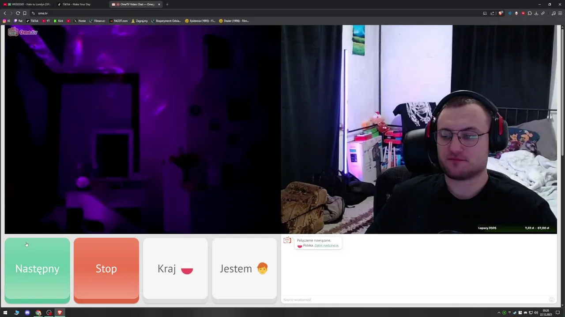
Task: Open the media control music note icon
Action: pos(554,13)
